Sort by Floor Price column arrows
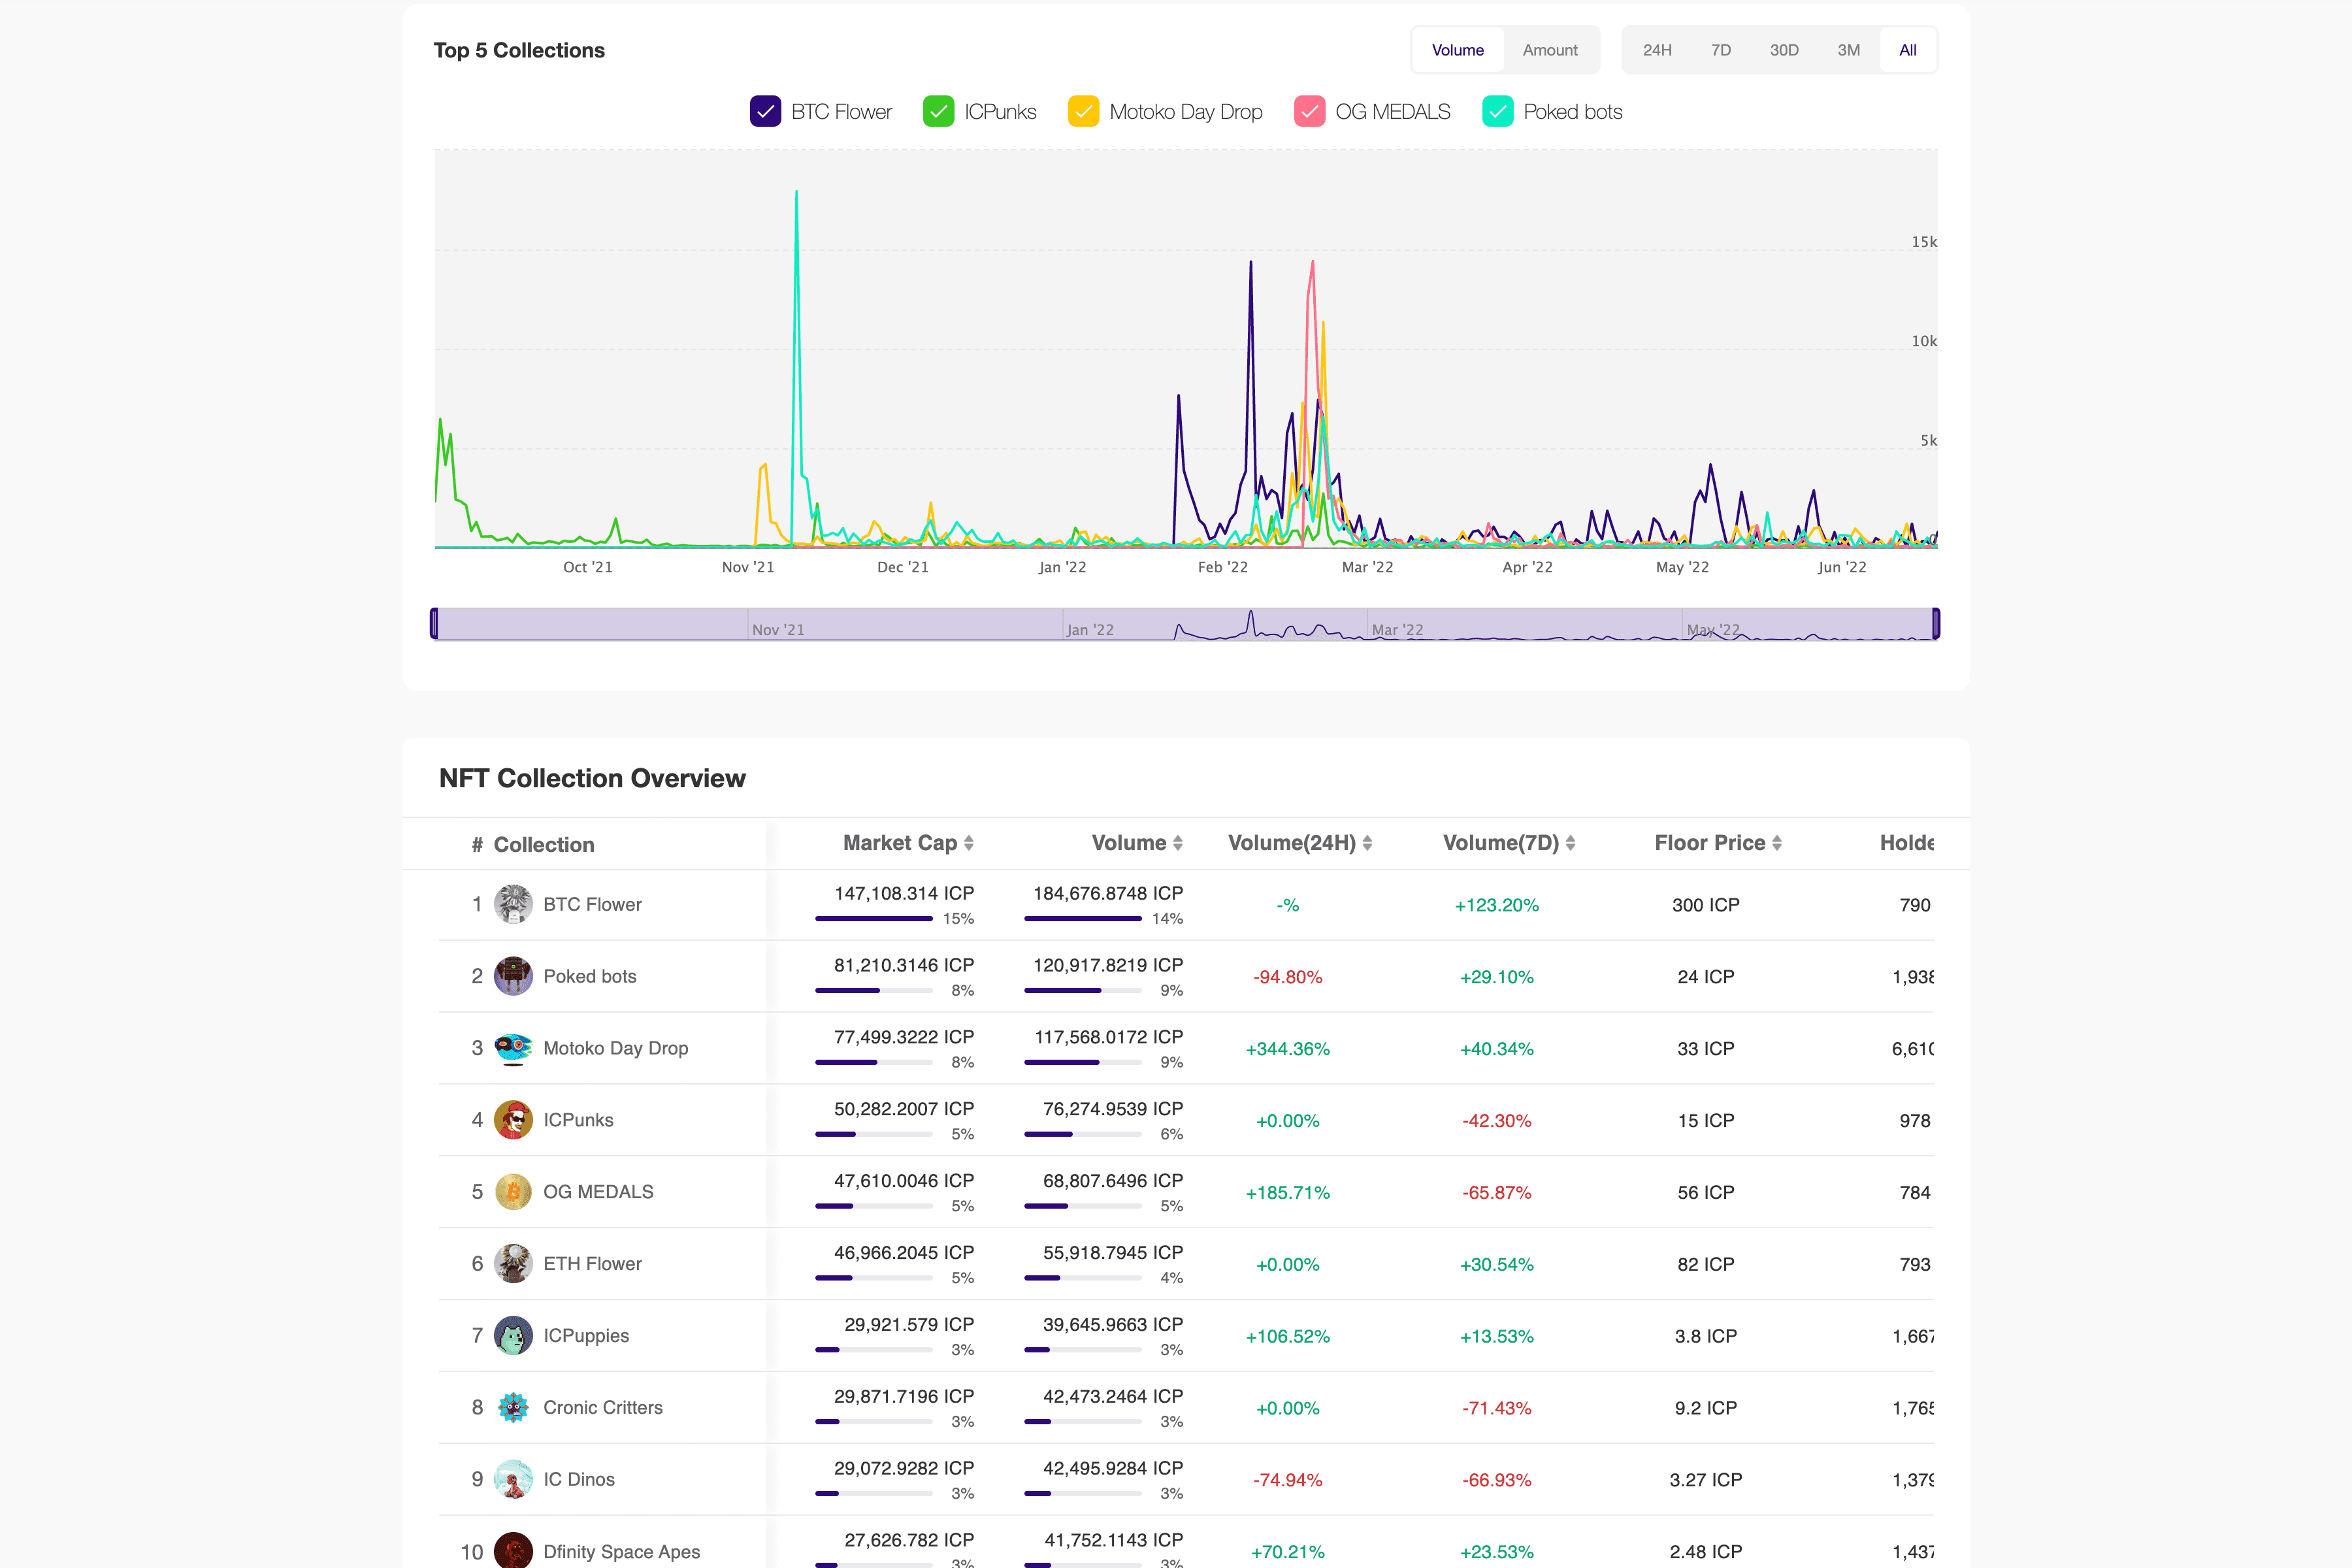The width and height of the screenshot is (2352, 1568). [x=1777, y=843]
